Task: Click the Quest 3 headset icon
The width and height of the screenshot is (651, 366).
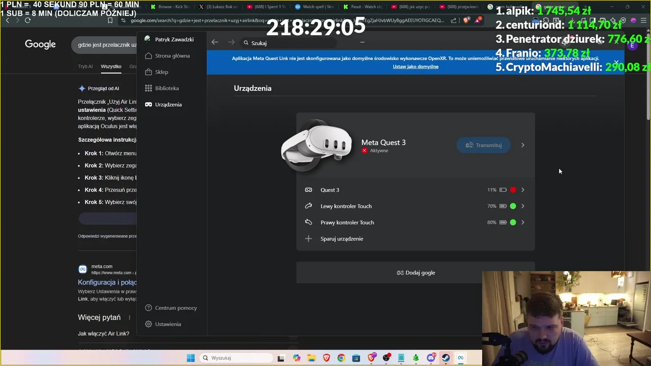Action: click(x=308, y=190)
